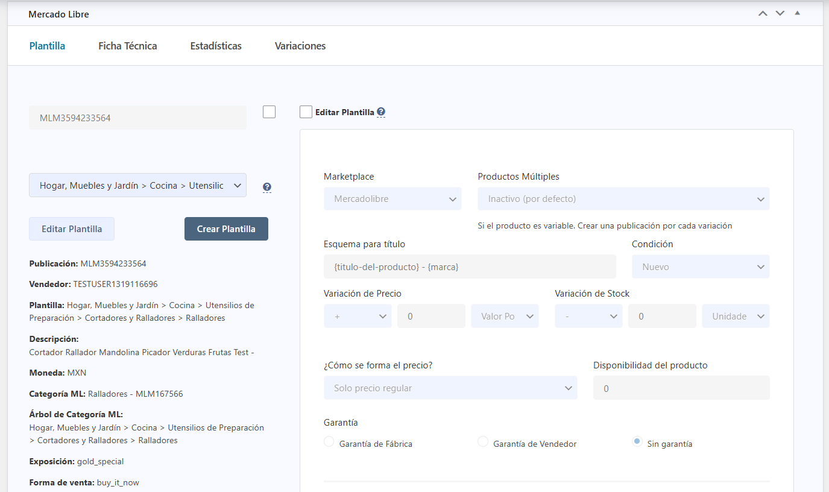Image resolution: width=829 pixels, height=492 pixels.
Task: Open the Variaciones tab
Action: point(300,46)
